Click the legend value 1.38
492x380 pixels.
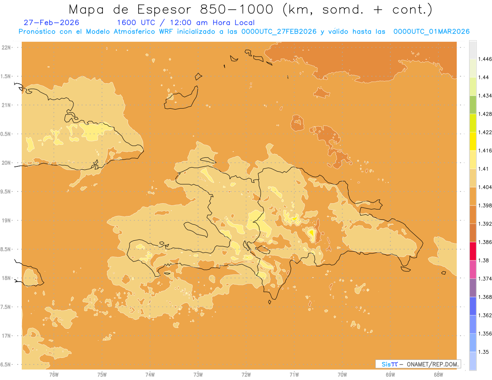coord(484,260)
